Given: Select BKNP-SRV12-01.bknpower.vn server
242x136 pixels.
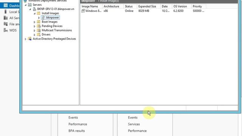Looking at the screenshot, I should pyautogui.click(x=56, y=9).
